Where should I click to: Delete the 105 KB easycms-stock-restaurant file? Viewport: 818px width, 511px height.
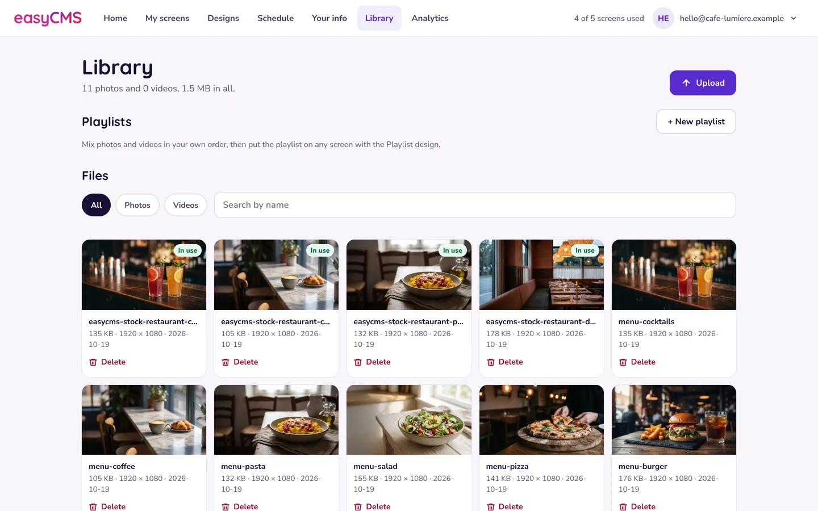click(x=240, y=362)
